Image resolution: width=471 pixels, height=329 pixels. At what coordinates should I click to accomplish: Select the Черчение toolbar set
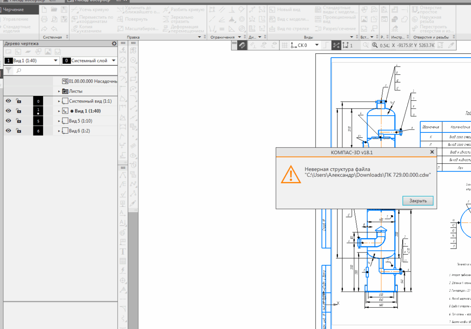(14, 9)
